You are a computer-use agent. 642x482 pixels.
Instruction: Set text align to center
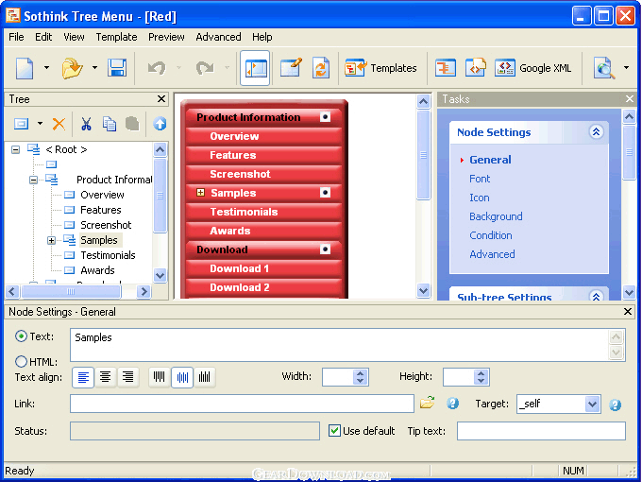pyautogui.click(x=106, y=377)
